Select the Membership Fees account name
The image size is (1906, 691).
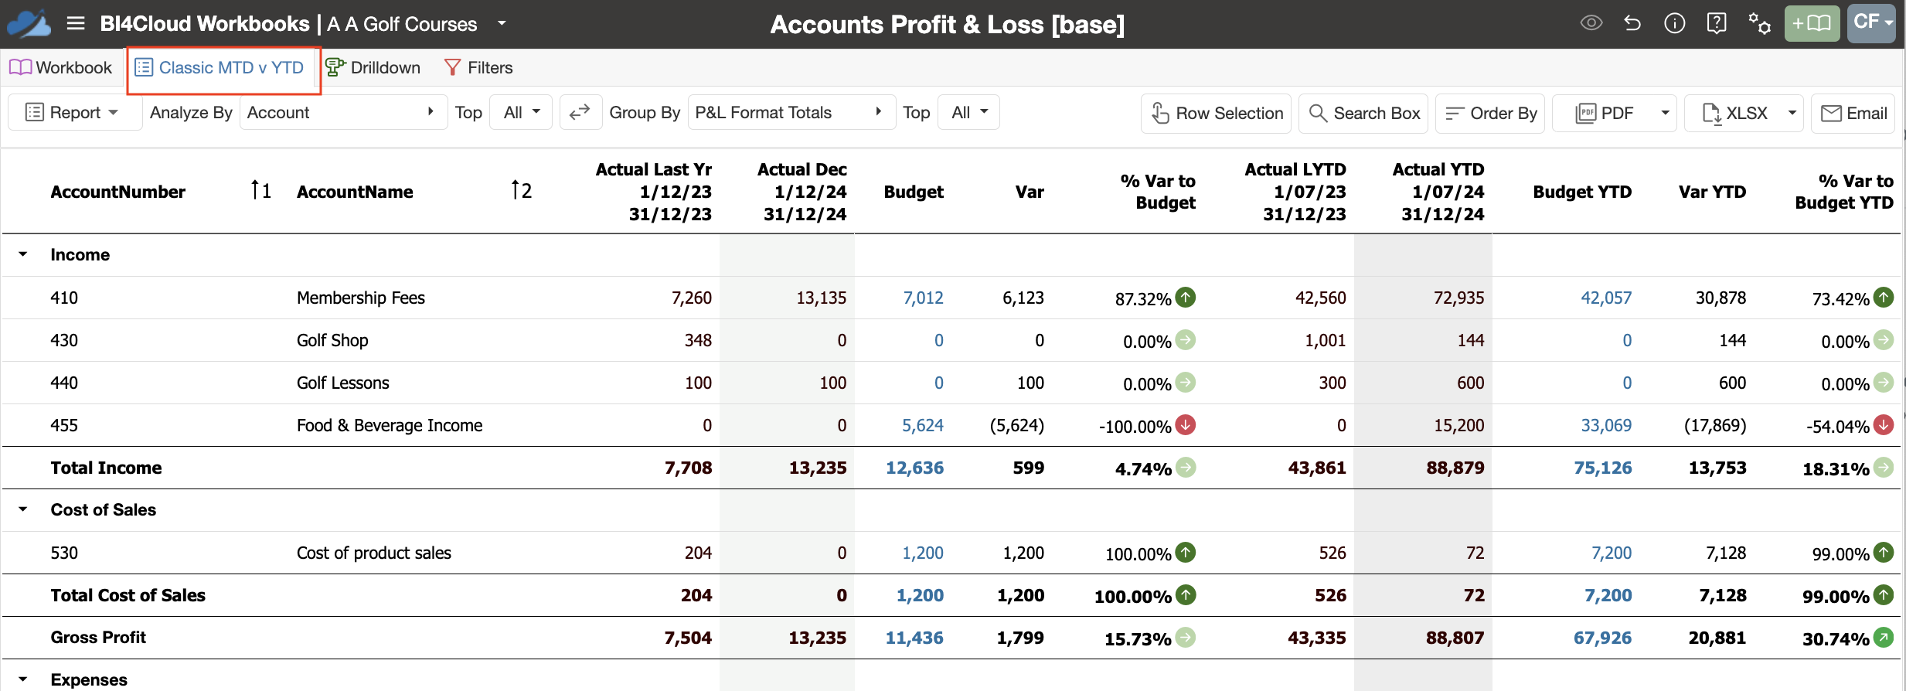pyautogui.click(x=361, y=298)
